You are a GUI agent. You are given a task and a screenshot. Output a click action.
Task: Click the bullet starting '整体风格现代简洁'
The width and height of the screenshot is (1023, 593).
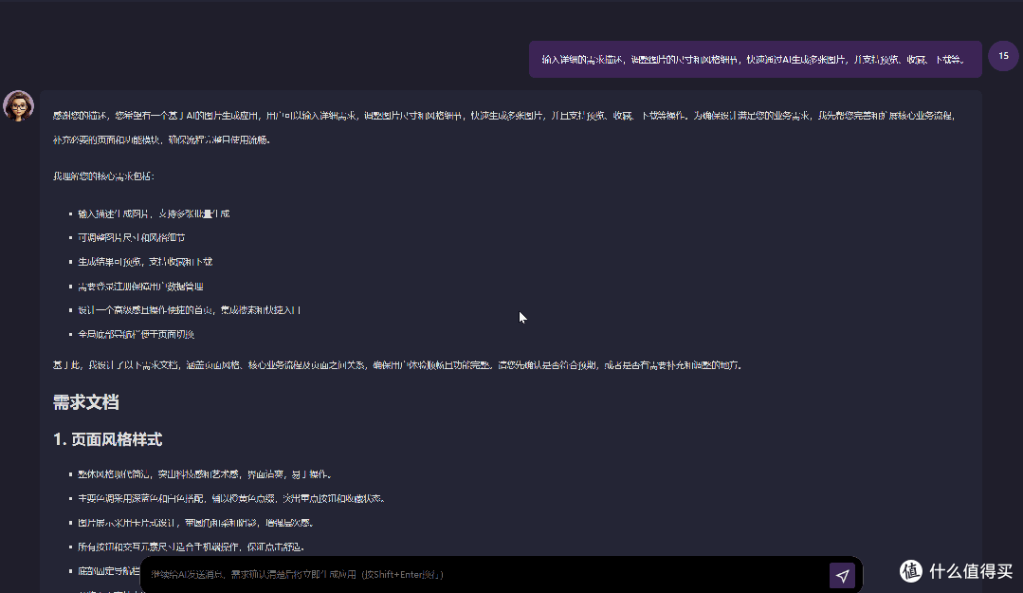click(x=204, y=474)
